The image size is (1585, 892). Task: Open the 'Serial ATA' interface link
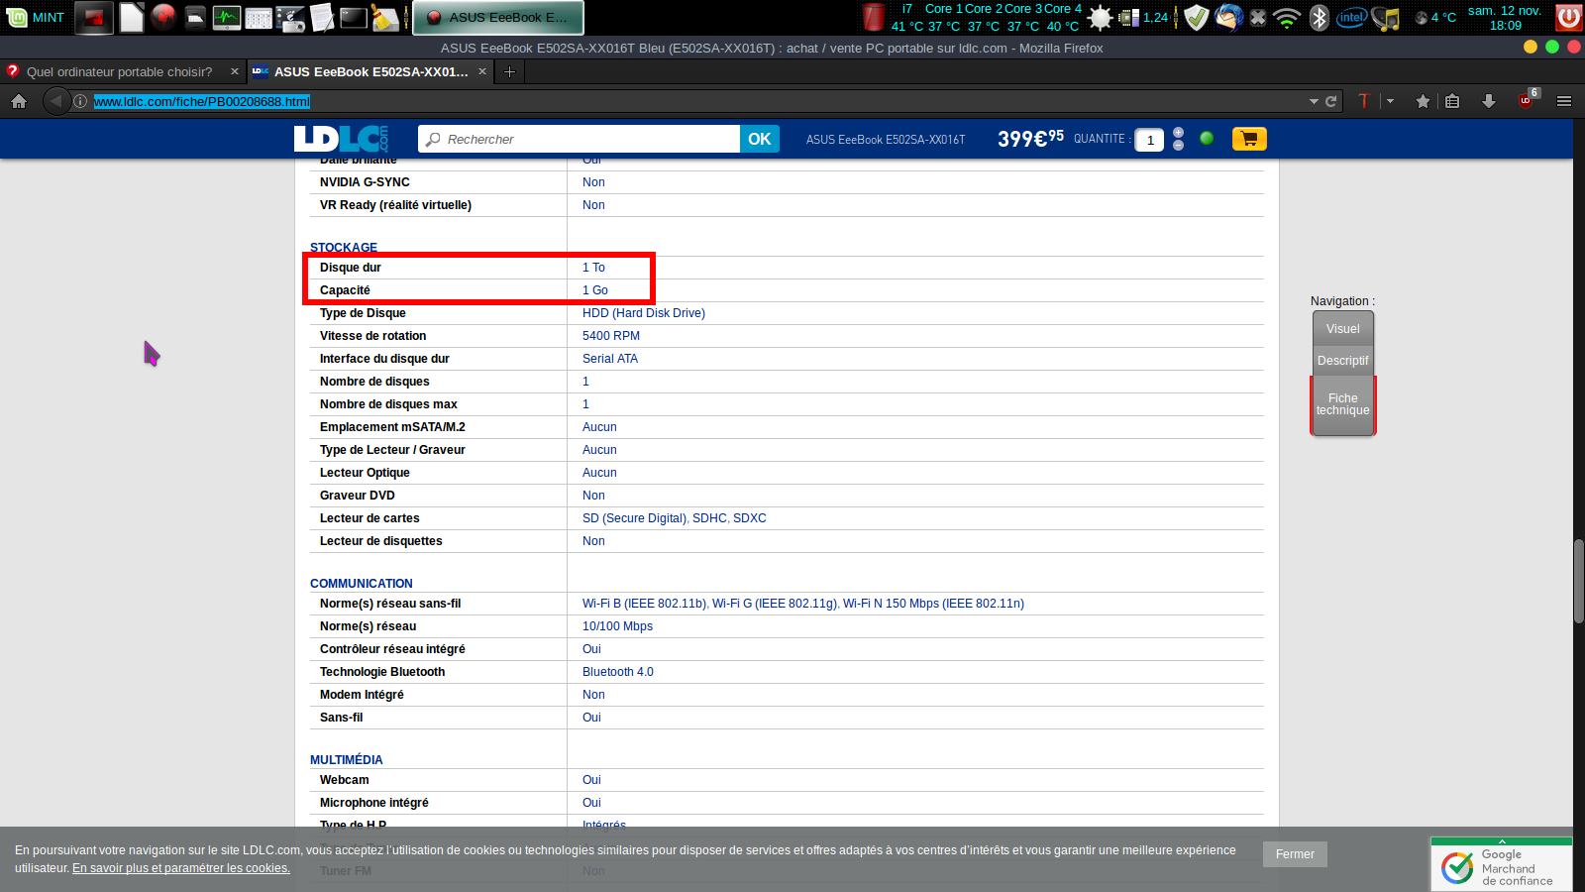coord(610,359)
